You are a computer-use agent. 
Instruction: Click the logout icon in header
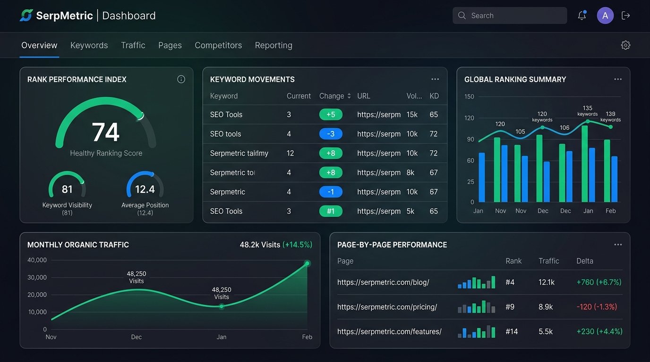tap(626, 16)
